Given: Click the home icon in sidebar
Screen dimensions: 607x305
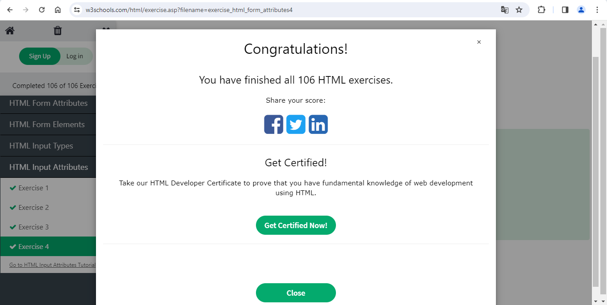Looking at the screenshot, I should tap(10, 31).
